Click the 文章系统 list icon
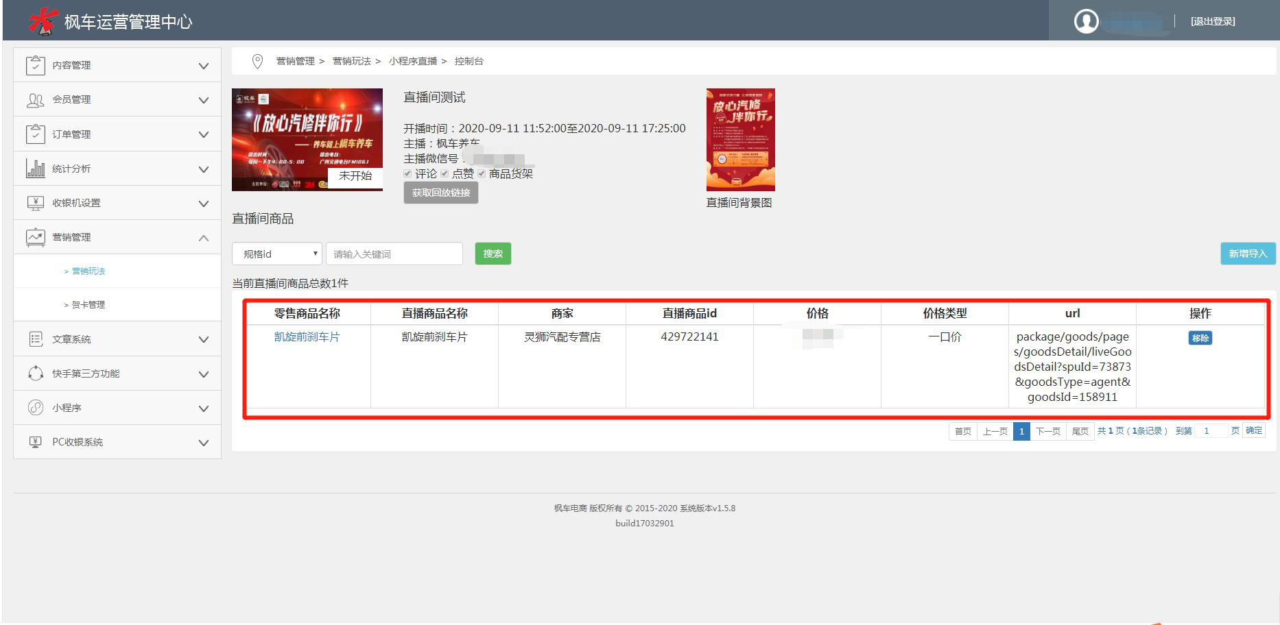The height and width of the screenshot is (625, 1280). click(x=36, y=339)
